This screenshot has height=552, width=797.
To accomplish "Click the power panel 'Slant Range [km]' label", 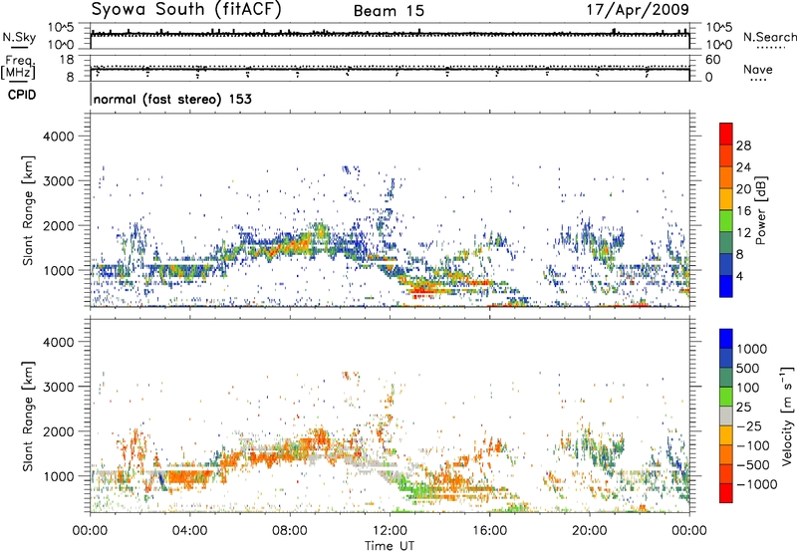I will click(28, 210).
